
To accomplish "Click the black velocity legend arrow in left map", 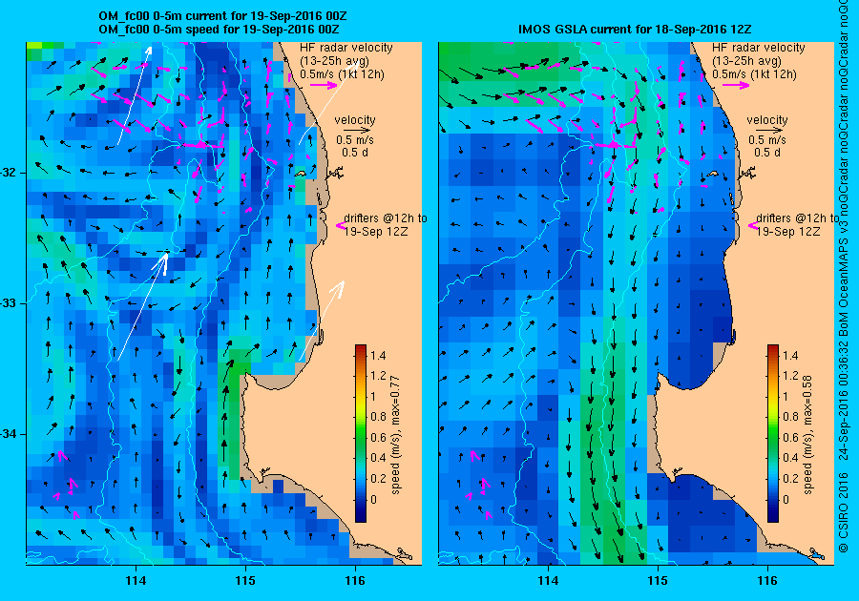I will pyautogui.click(x=357, y=131).
